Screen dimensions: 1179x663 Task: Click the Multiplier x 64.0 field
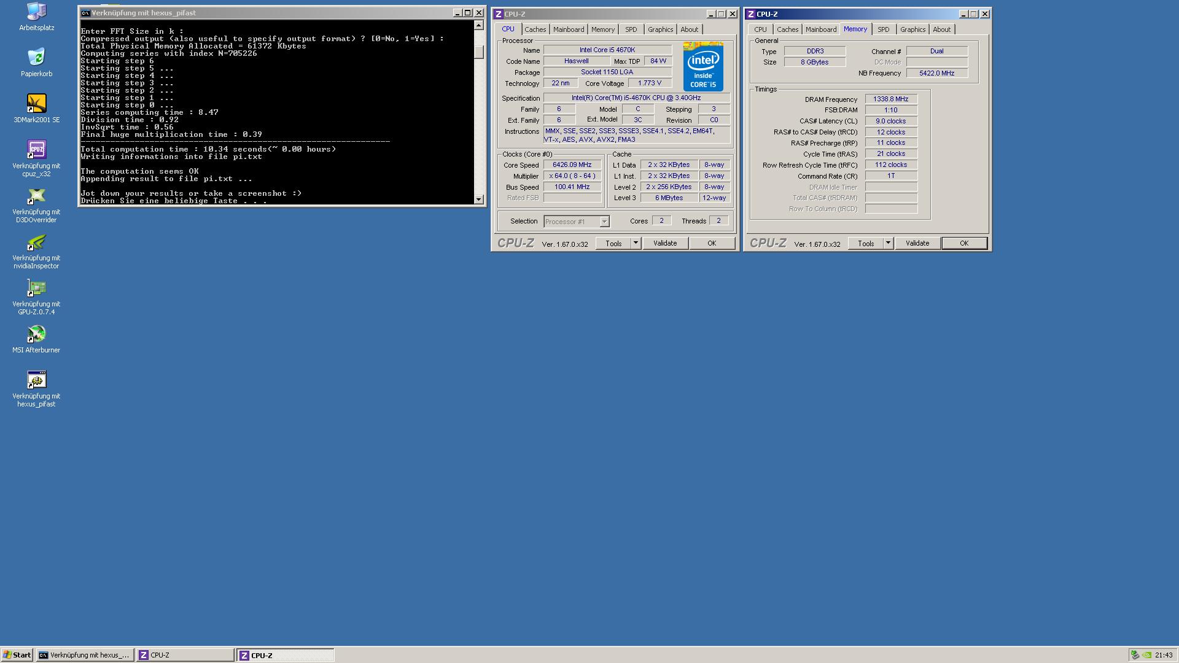[572, 176]
